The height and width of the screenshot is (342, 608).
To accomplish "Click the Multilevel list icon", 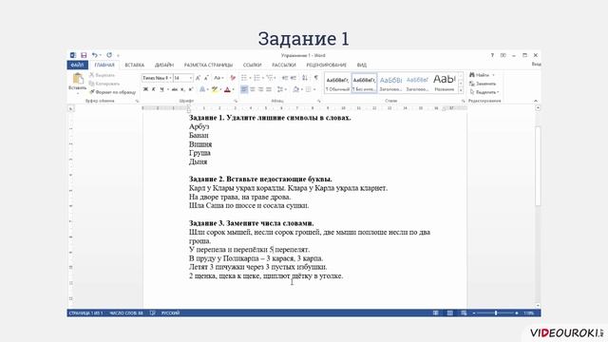I will click(270, 78).
